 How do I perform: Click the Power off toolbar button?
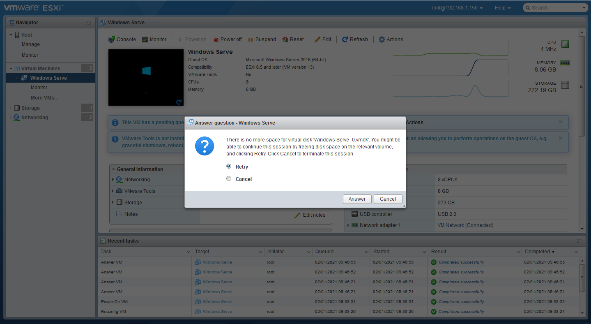point(228,39)
